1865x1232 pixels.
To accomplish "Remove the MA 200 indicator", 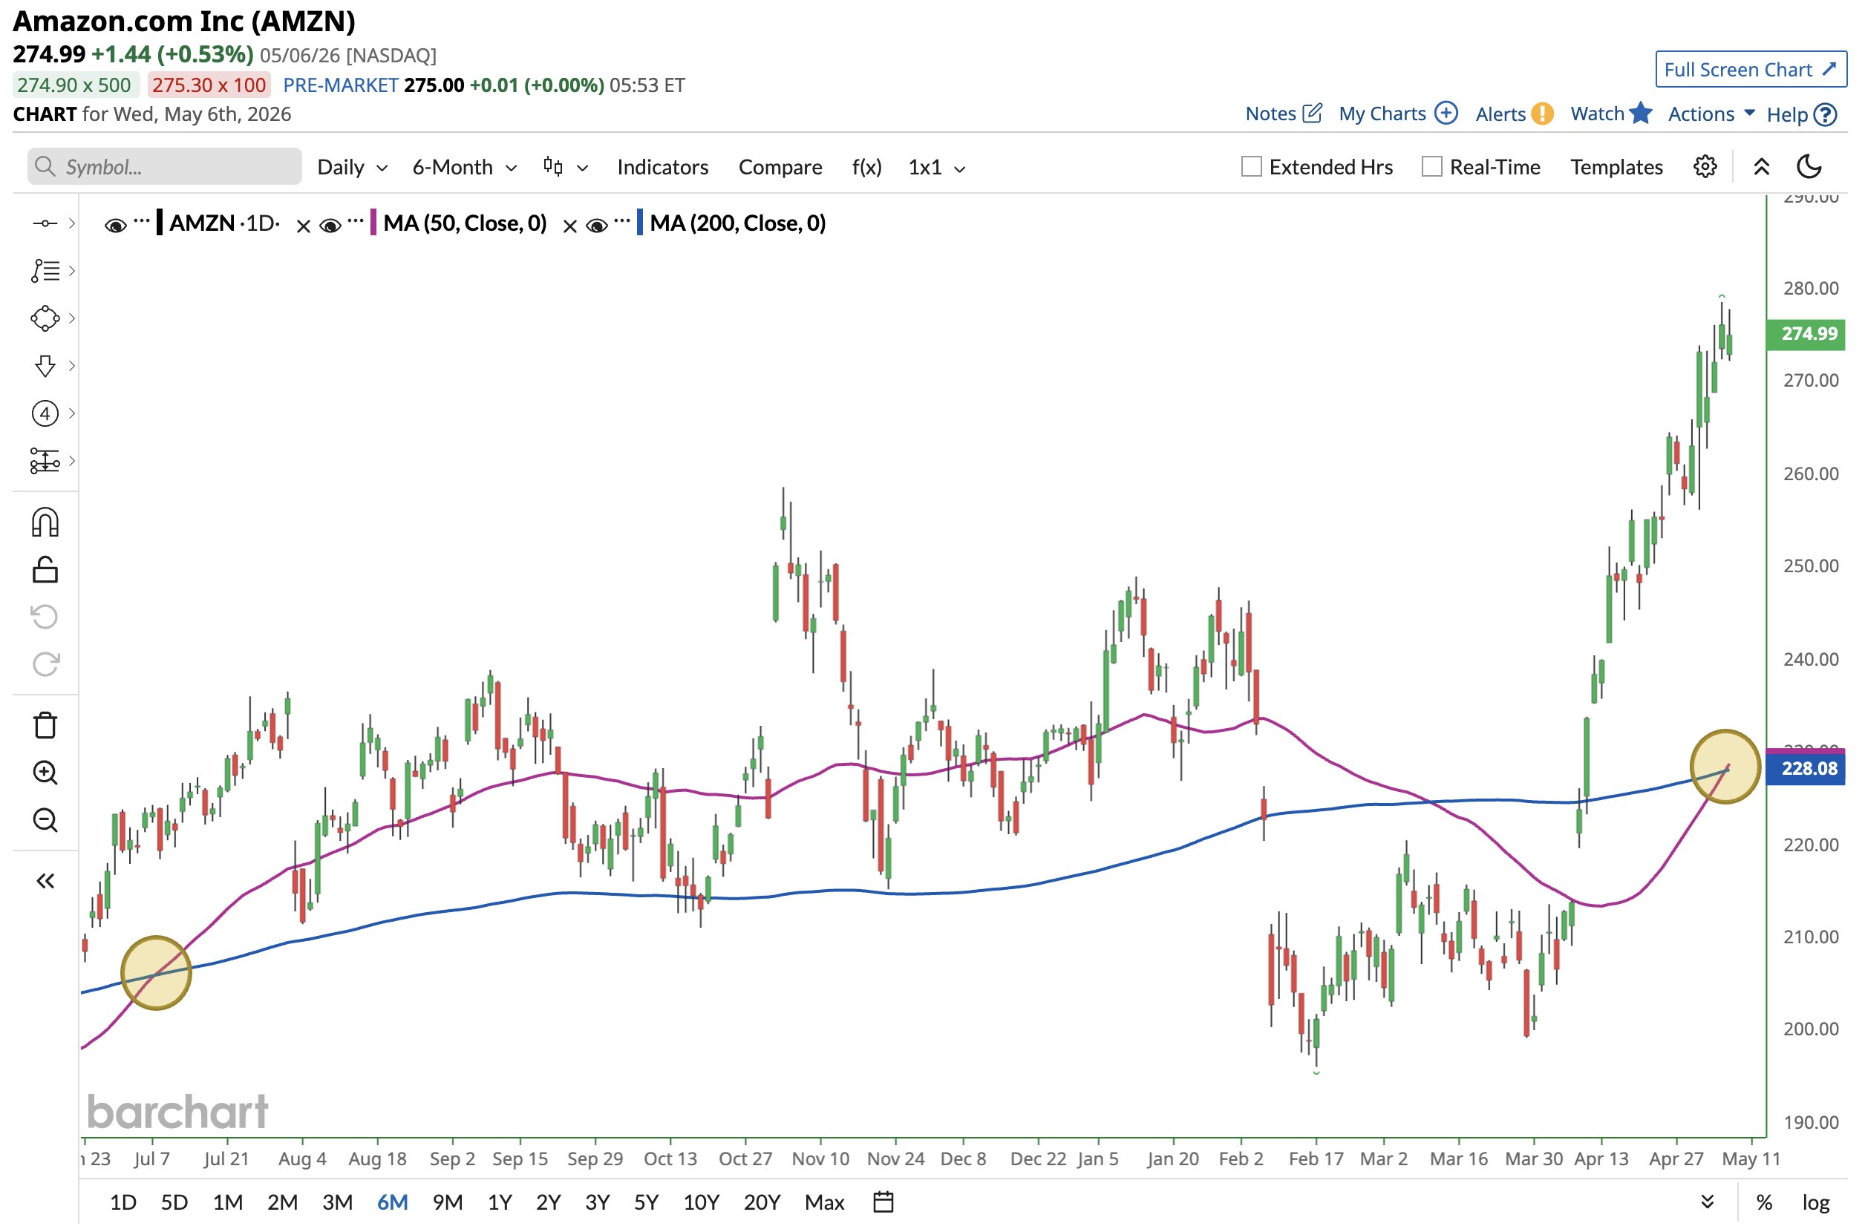I will tap(569, 226).
